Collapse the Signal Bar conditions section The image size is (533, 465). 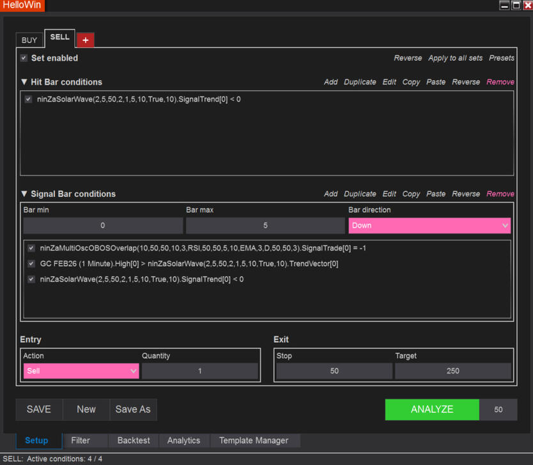[x=24, y=194]
